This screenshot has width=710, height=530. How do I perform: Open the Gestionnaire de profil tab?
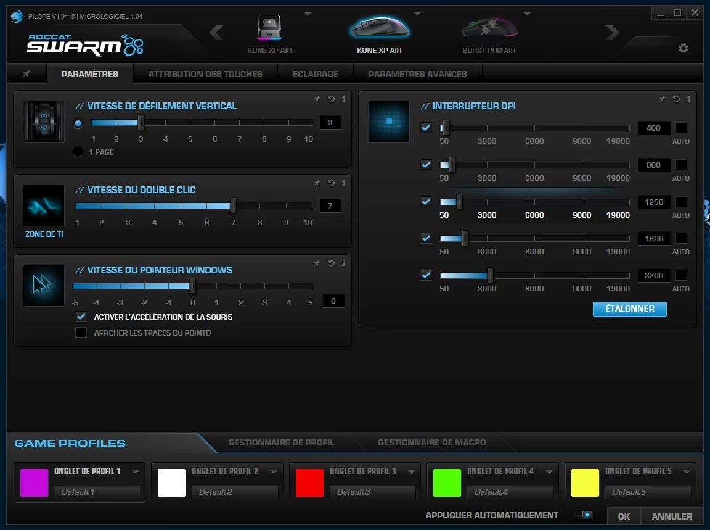281,442
